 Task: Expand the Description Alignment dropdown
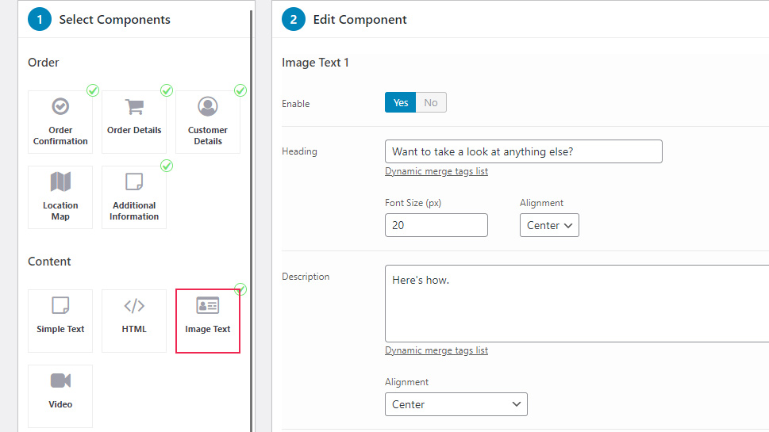pos(456,404)
